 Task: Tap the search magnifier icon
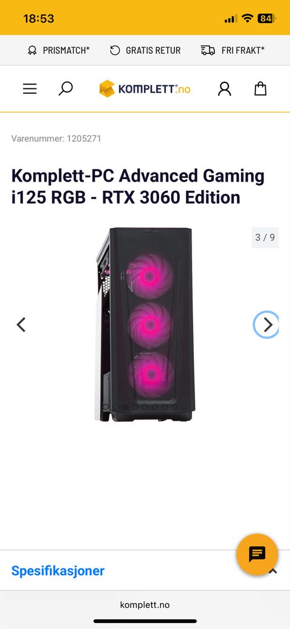tap(66, 88)
